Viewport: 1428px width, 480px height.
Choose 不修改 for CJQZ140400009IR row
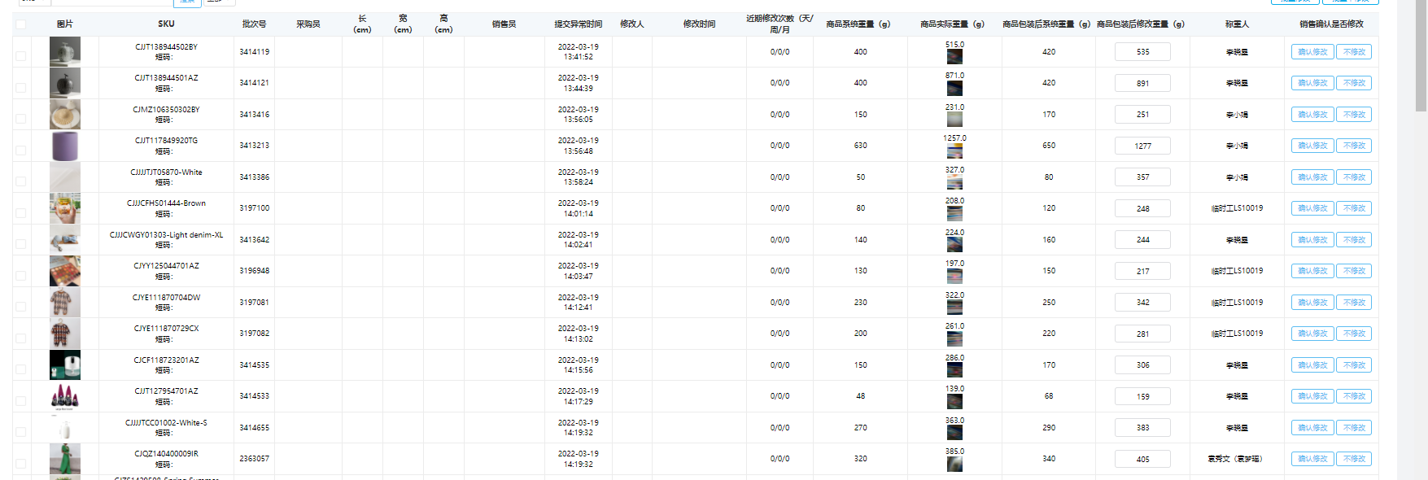coord(1354,459)
